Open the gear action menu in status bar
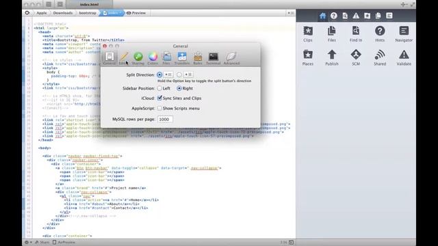 pyautogui.click(x=28, y=243)
